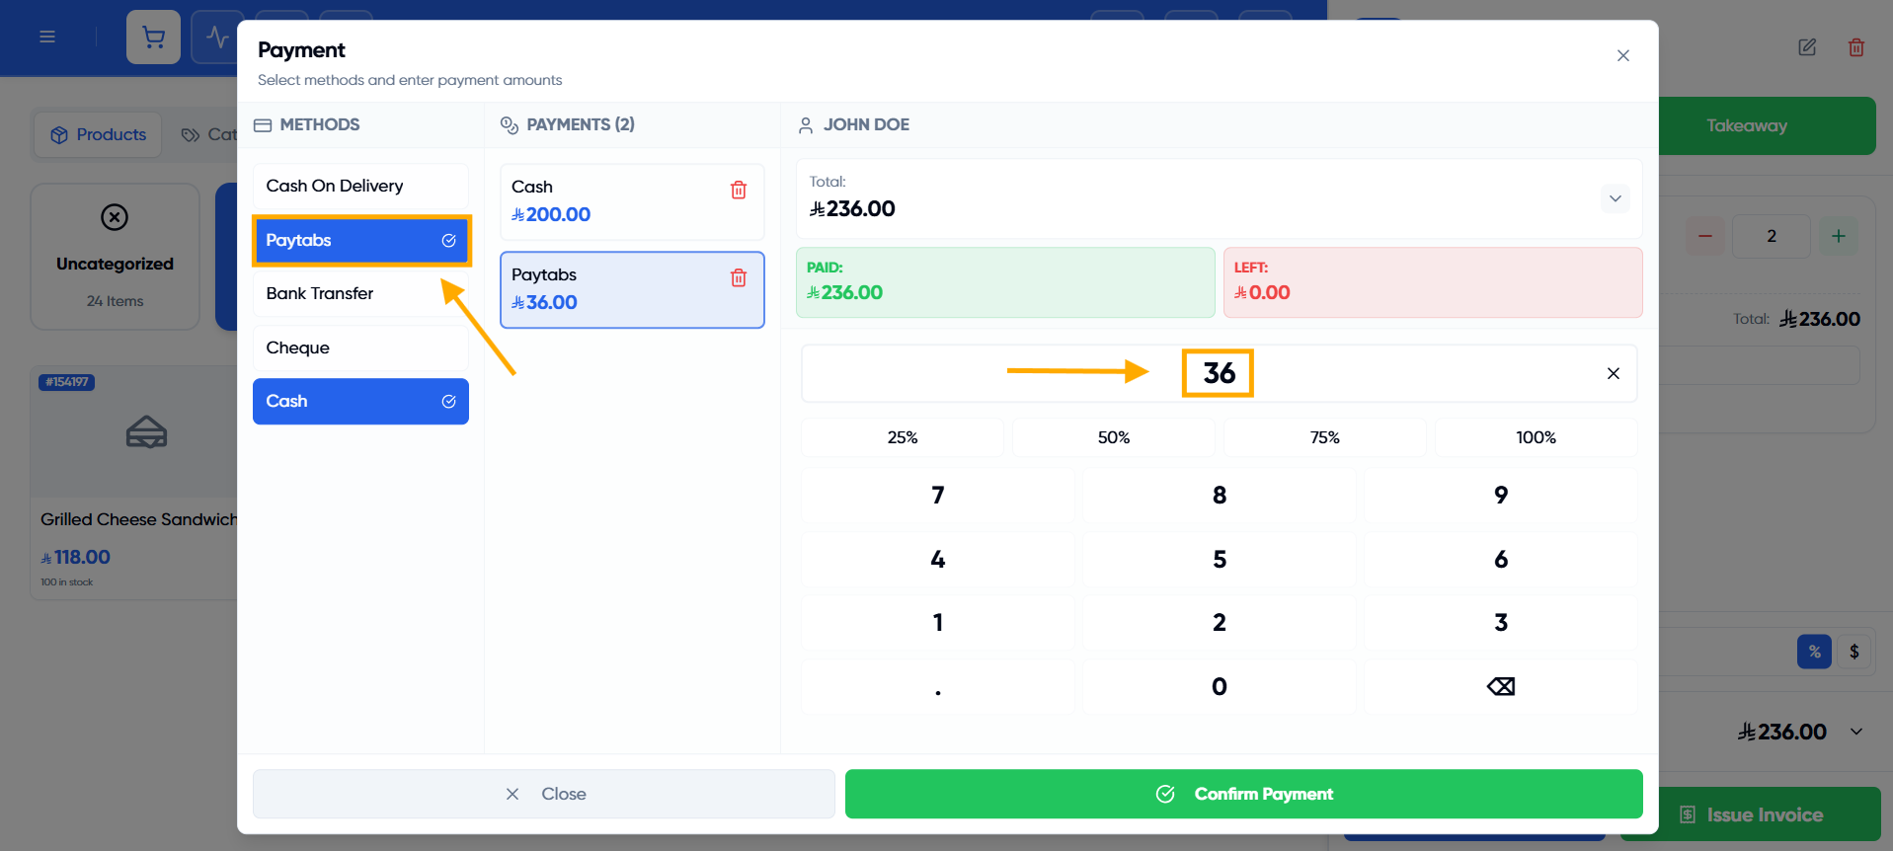Apply the 50% quick amount
Screen dimensions: 1893x851
point(1113,437)
